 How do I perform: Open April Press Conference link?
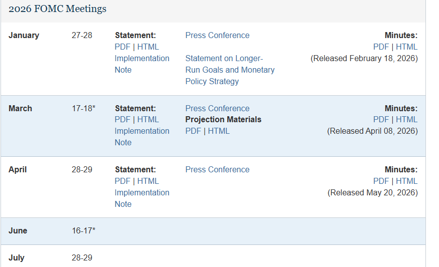[x=217, y=169]
